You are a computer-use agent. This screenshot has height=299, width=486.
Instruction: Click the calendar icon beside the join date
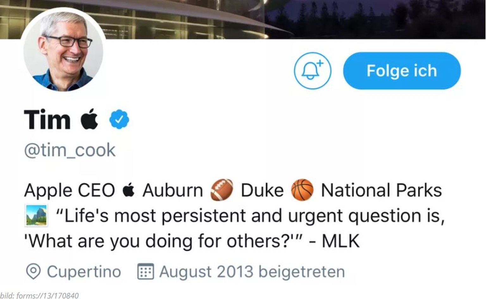click(x=146, y=272)
